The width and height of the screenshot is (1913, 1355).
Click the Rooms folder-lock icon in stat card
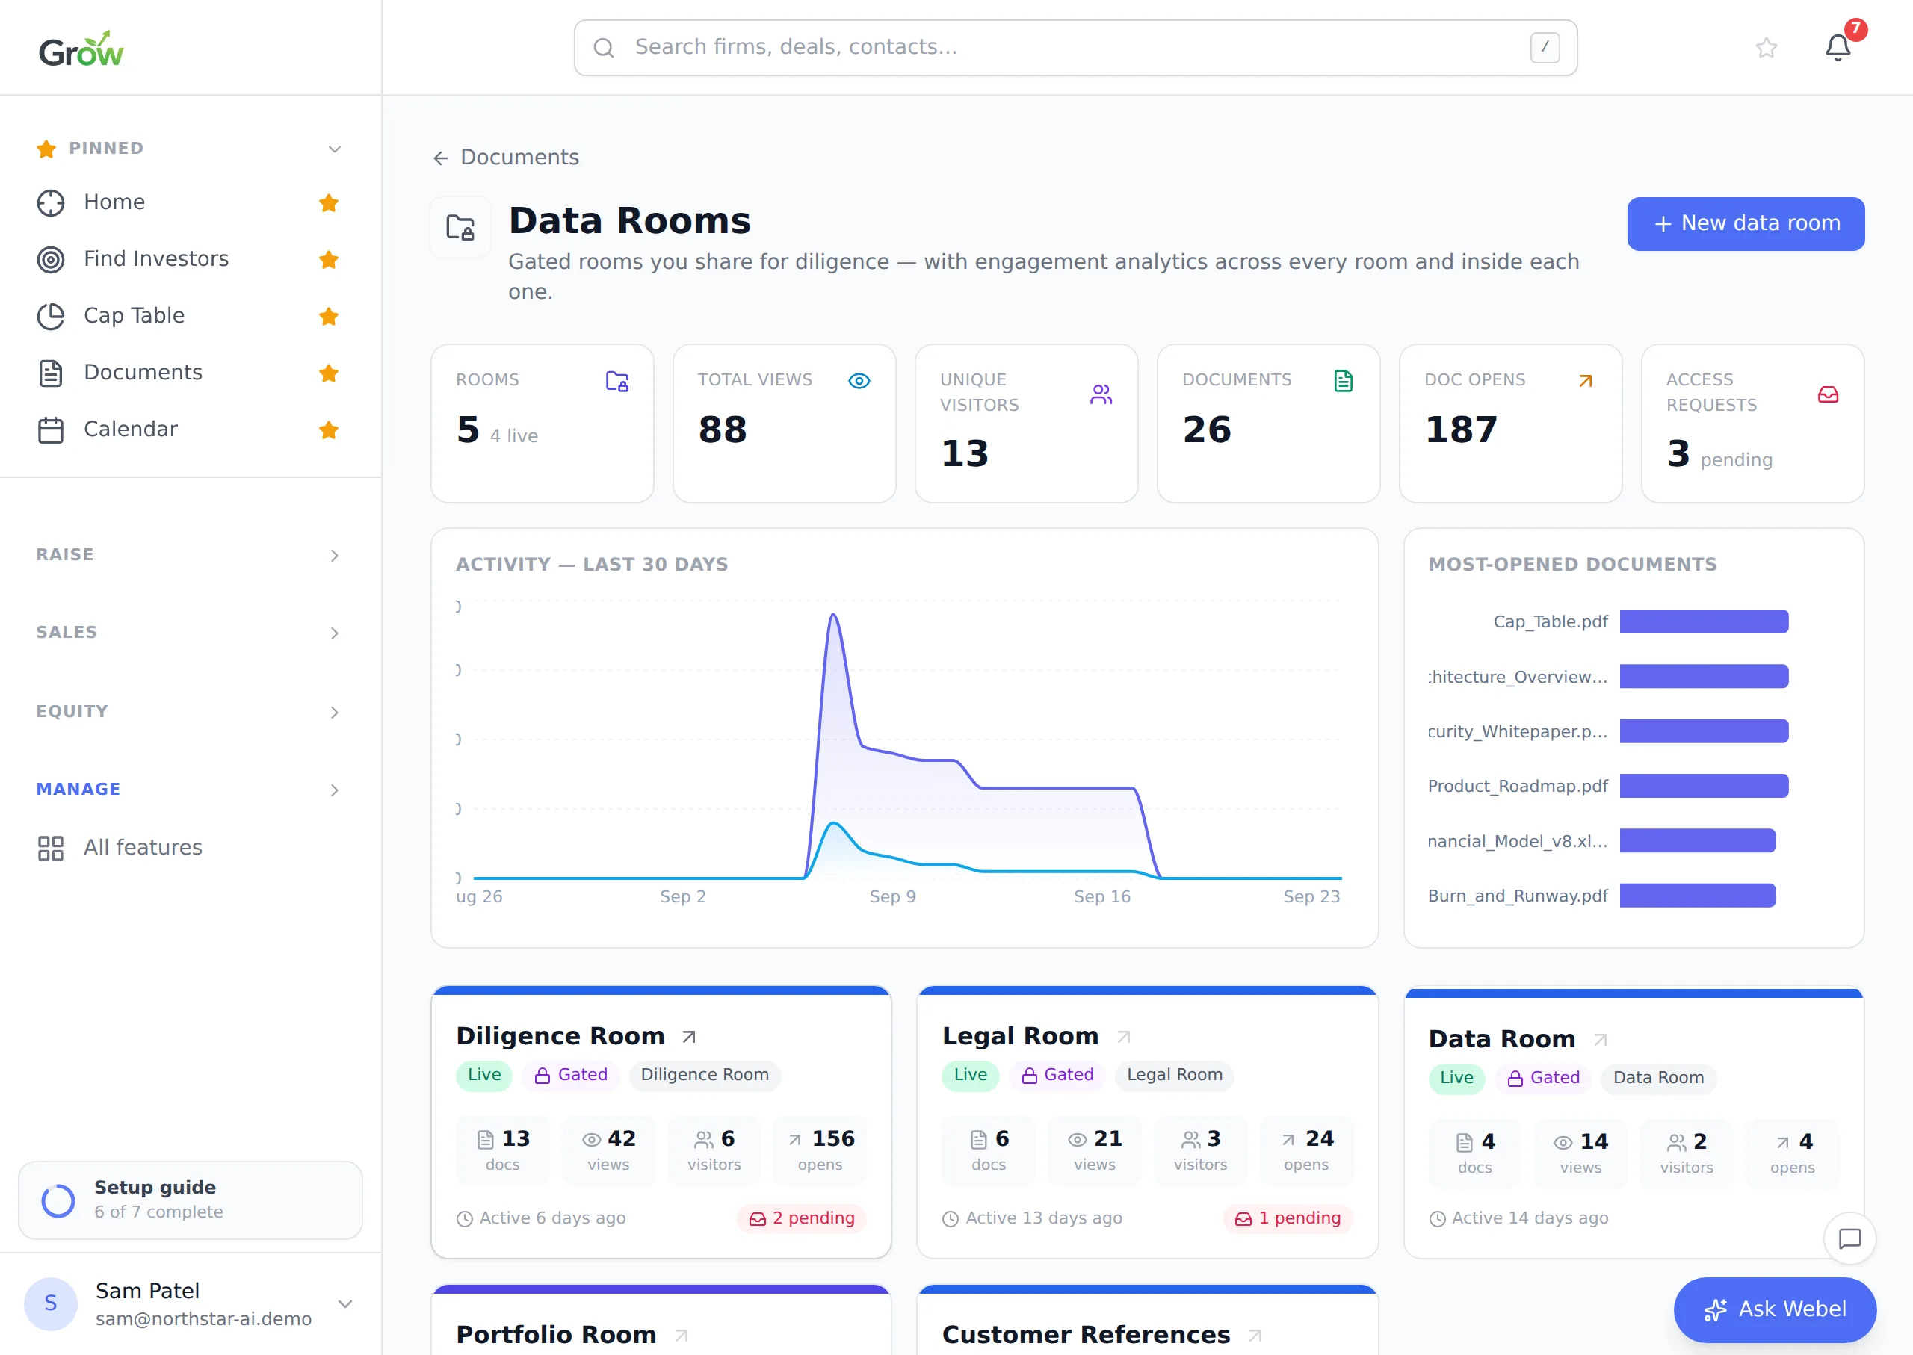[616, 381]
